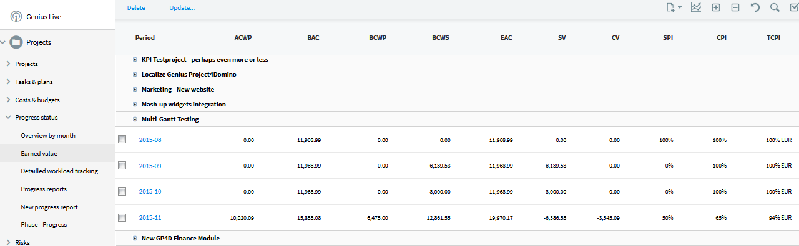Open search with magnifier icon
This screenshot has height=246, width=799.
[x=775, y=8]
